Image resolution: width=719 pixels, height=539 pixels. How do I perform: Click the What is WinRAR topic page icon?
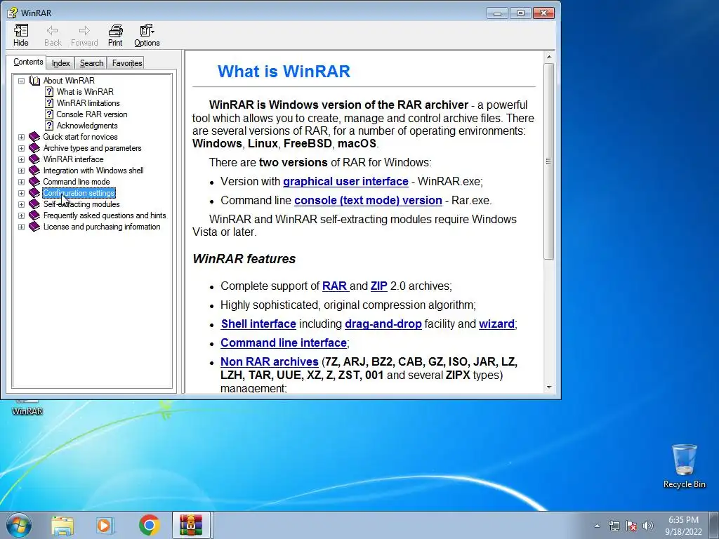tap(49, 92)
